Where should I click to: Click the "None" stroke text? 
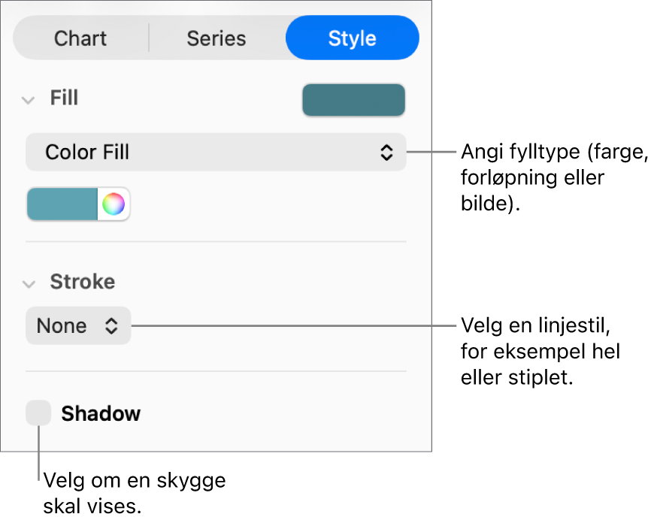coord(62,326)
